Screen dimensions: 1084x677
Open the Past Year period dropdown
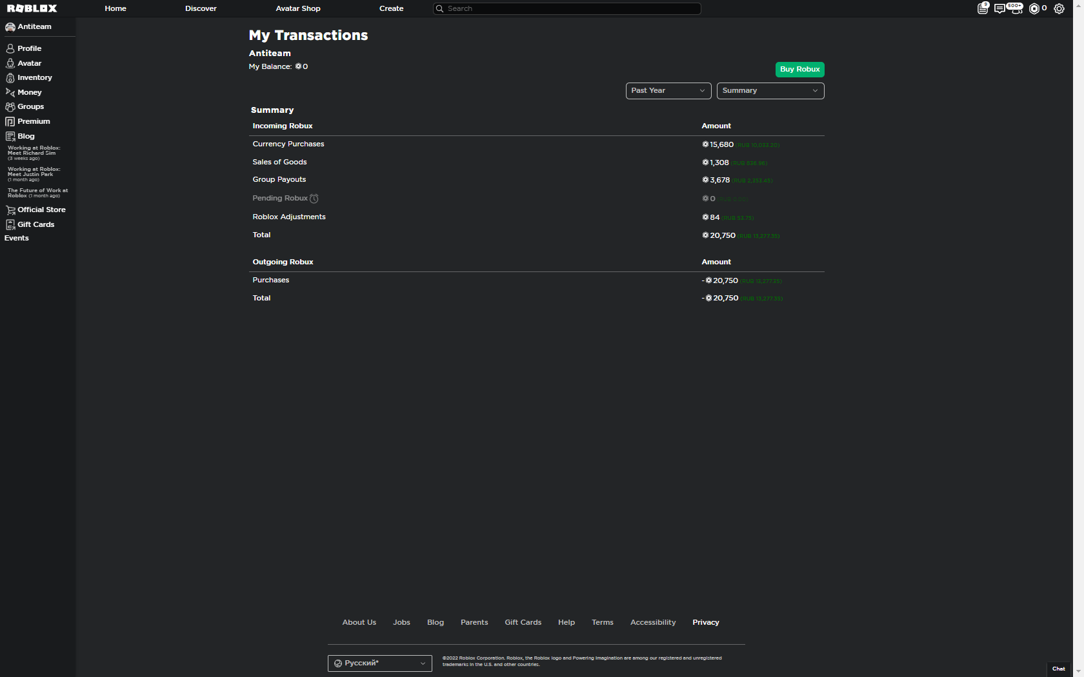tap(668, 91)
